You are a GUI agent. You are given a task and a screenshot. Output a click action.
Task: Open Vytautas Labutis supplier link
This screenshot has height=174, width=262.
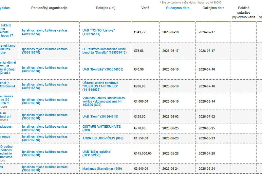tap(103, 102)
